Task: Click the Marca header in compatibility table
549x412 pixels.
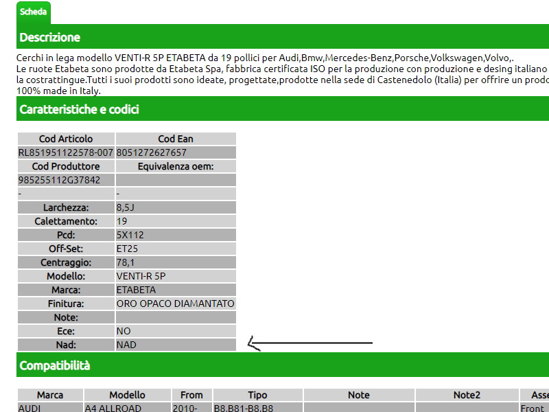Action: tap(50, 395)
